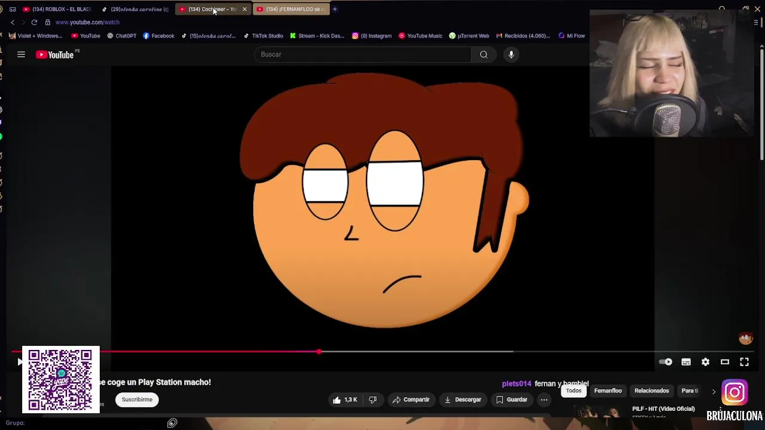The image size is (765, 430).
Task: Open the Recibidos (4.060) Gmail bookmark
Action: point(523,36)
